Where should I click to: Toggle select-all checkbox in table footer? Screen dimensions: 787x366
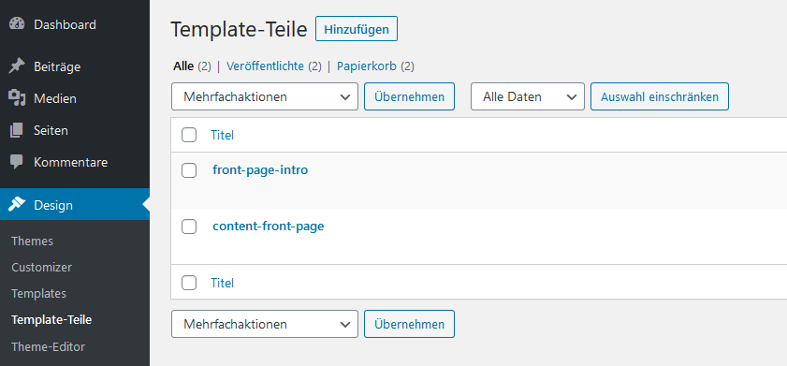tap(189, 284)
